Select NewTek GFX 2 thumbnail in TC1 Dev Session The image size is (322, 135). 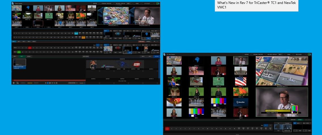[241, 102]
